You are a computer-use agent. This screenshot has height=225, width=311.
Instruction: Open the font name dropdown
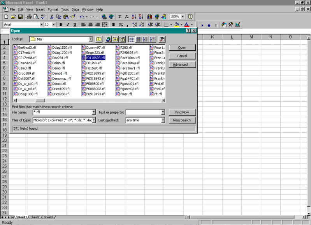click(x=41, y=25)
